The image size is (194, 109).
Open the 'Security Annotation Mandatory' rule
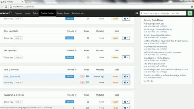[x=157, y=35]
